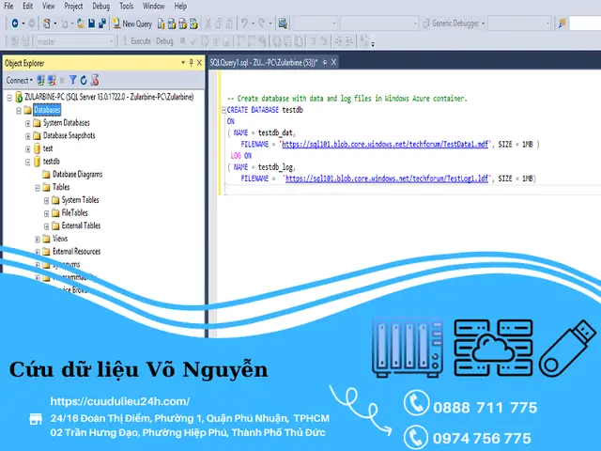601x451 pixels.
Task: Open the Project menu
Action: (x=73, y=7)
